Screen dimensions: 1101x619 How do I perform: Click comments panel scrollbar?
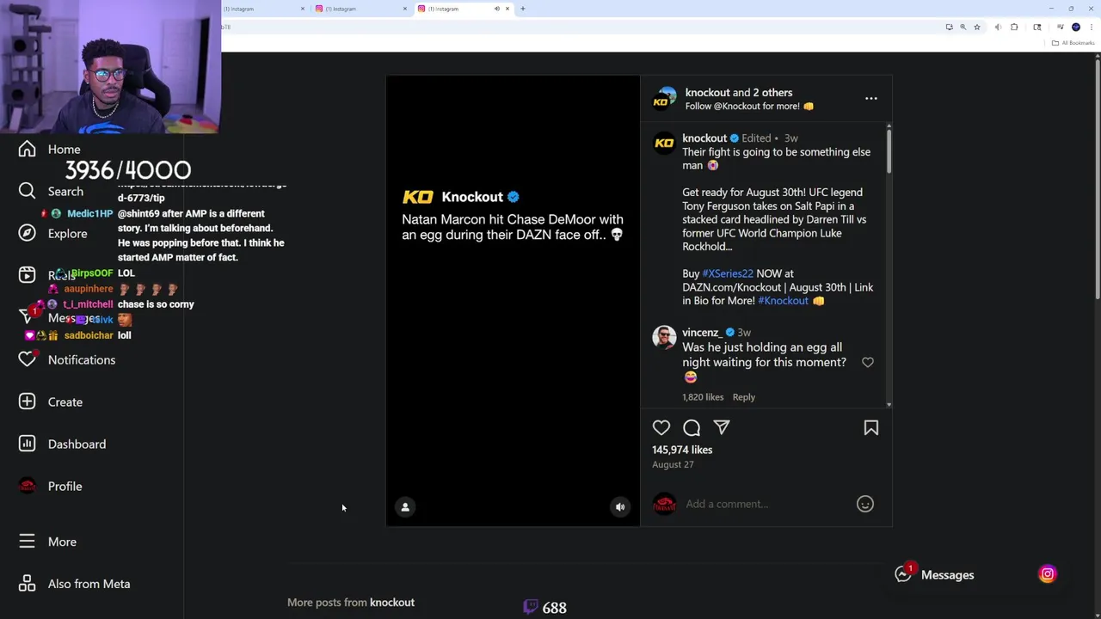[x=889, y=150]
